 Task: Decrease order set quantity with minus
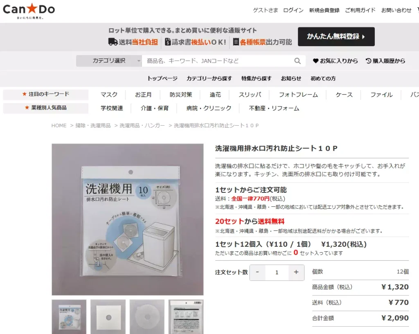tap(257, 272)
